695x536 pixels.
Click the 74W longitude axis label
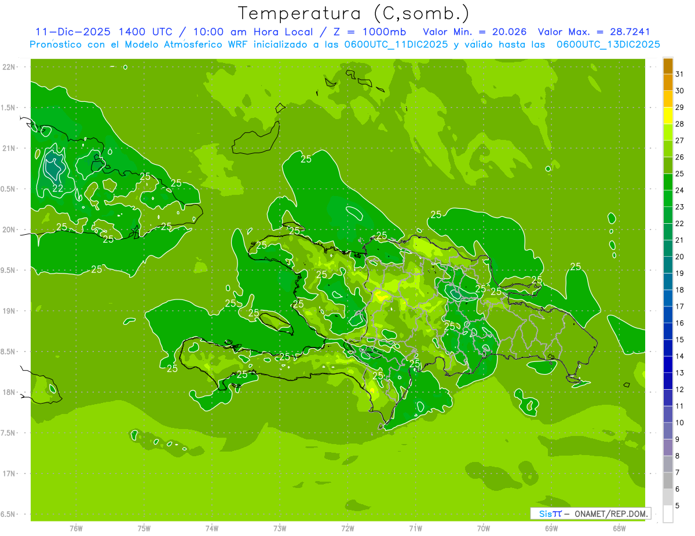[212, 528]
